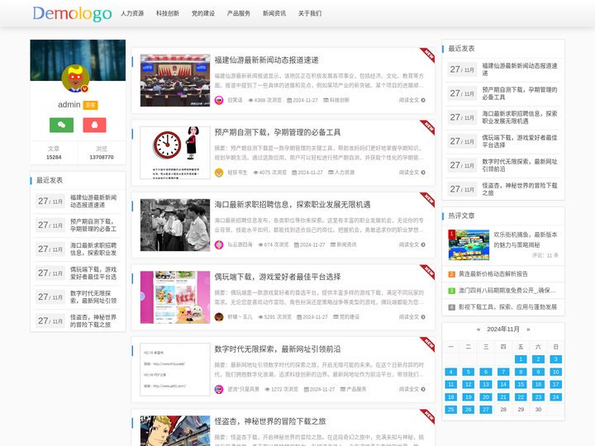Click the green WeChat button
595x446 pixels.
(x=61, y=125)
